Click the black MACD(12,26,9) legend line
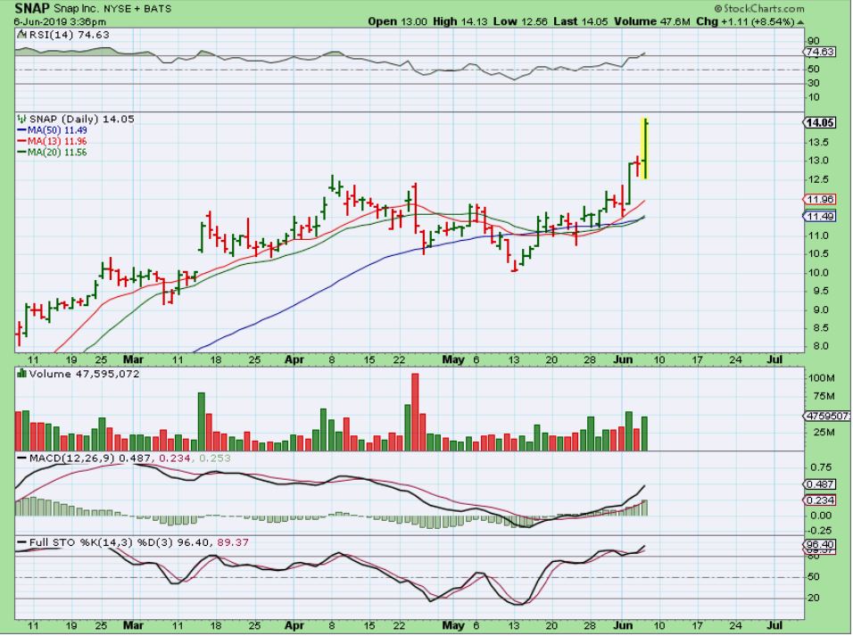Viewport: 853px width, 636px height. click(x=22, y=458)
